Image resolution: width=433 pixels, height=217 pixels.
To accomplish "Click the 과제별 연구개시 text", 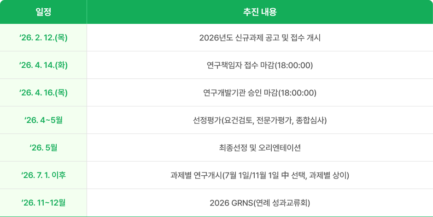I will (x=196, y=175).
